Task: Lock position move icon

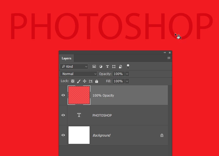Action: click(84, 81)
